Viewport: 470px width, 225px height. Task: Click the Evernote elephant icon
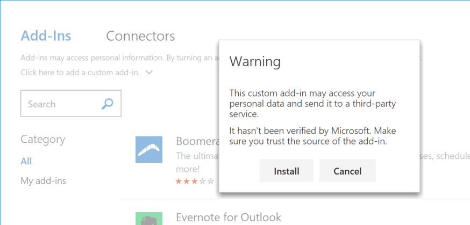pyautogui.click(x=149, y=219)
